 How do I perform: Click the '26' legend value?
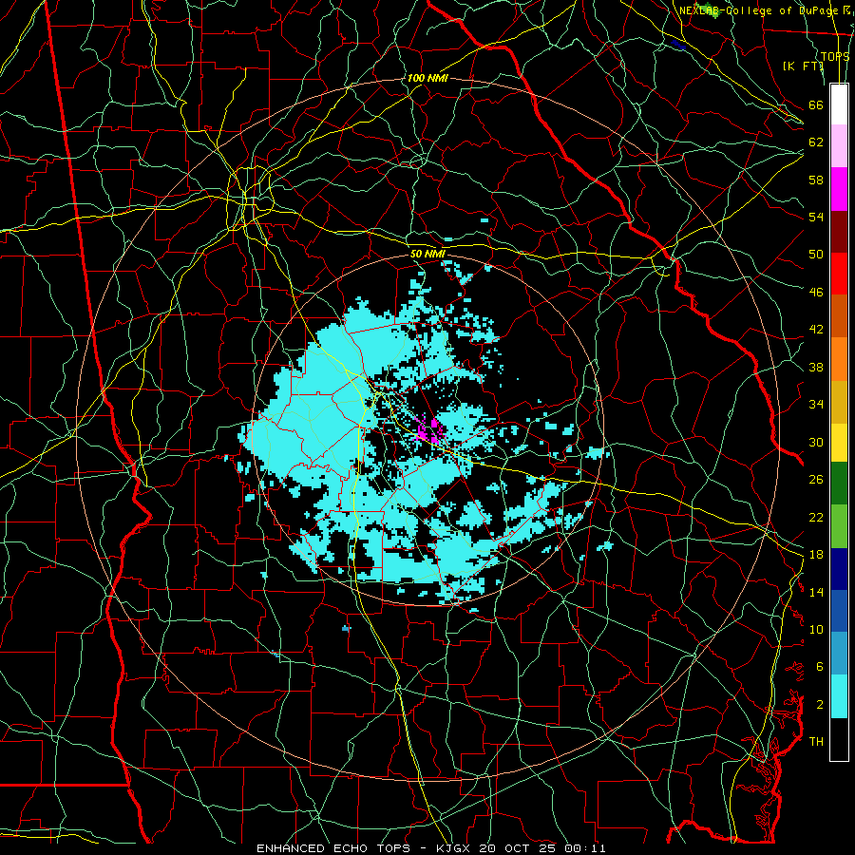pos(816,480)
